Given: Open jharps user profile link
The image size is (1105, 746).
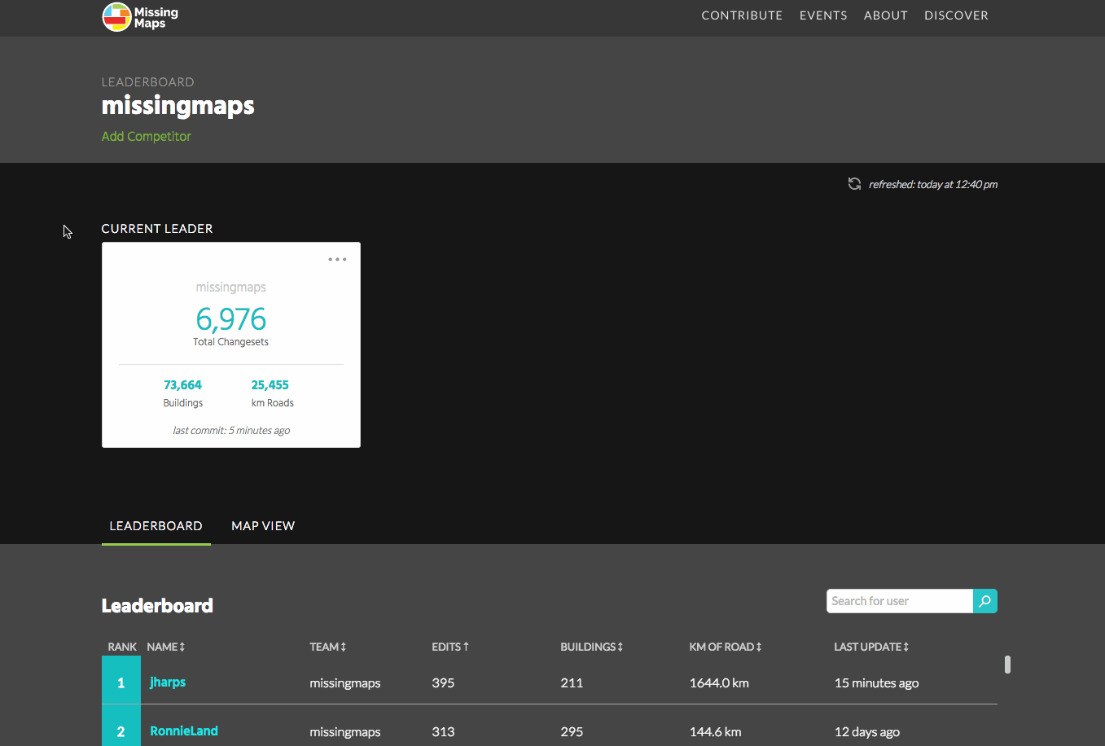Looking at the screenshot, I should pyautogui.click(x=168, y=682).
